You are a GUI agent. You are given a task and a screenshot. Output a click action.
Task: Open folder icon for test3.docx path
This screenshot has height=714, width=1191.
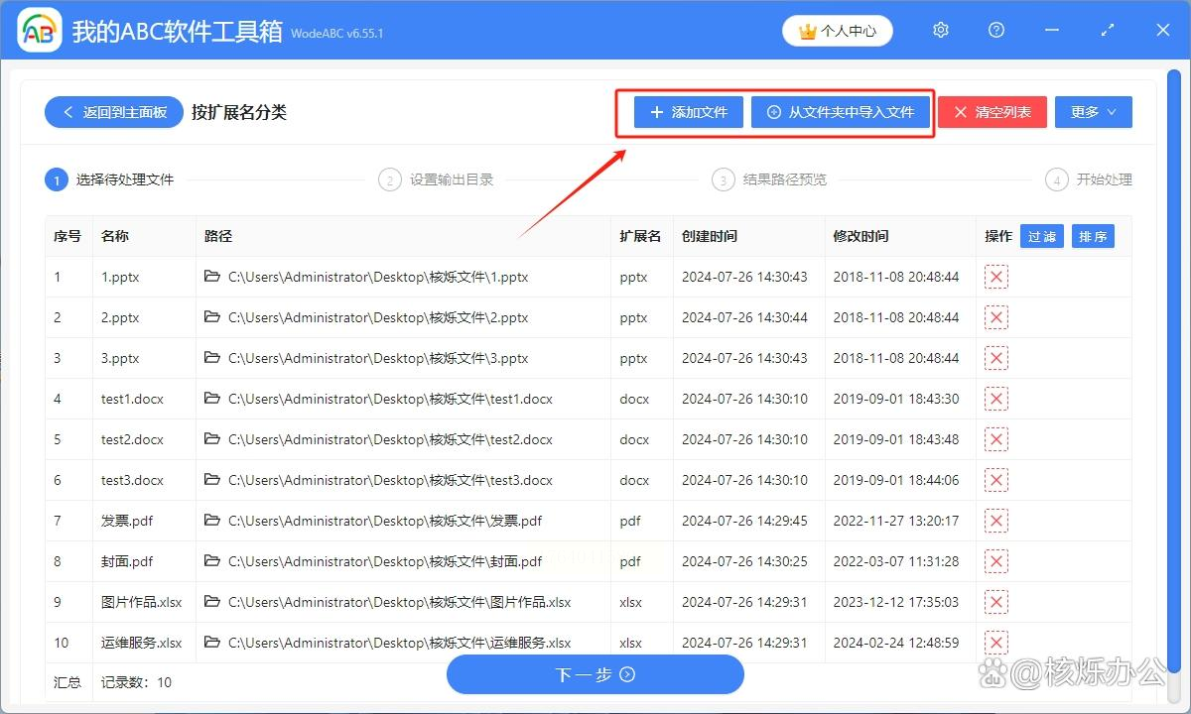coord(211,480)
